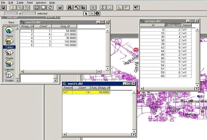
Task: Click scroll down arrow in sum33.dbf table
Action: pos(108,68)
